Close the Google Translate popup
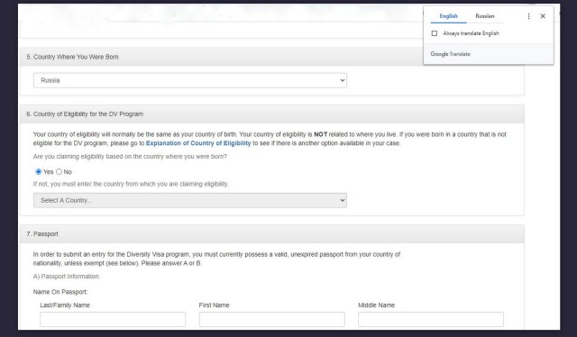 coord(543,16)
